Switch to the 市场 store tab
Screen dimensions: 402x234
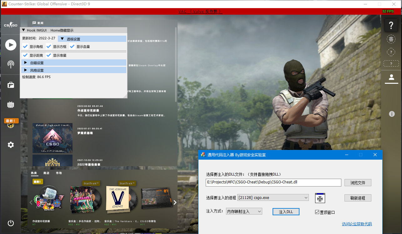59,173
